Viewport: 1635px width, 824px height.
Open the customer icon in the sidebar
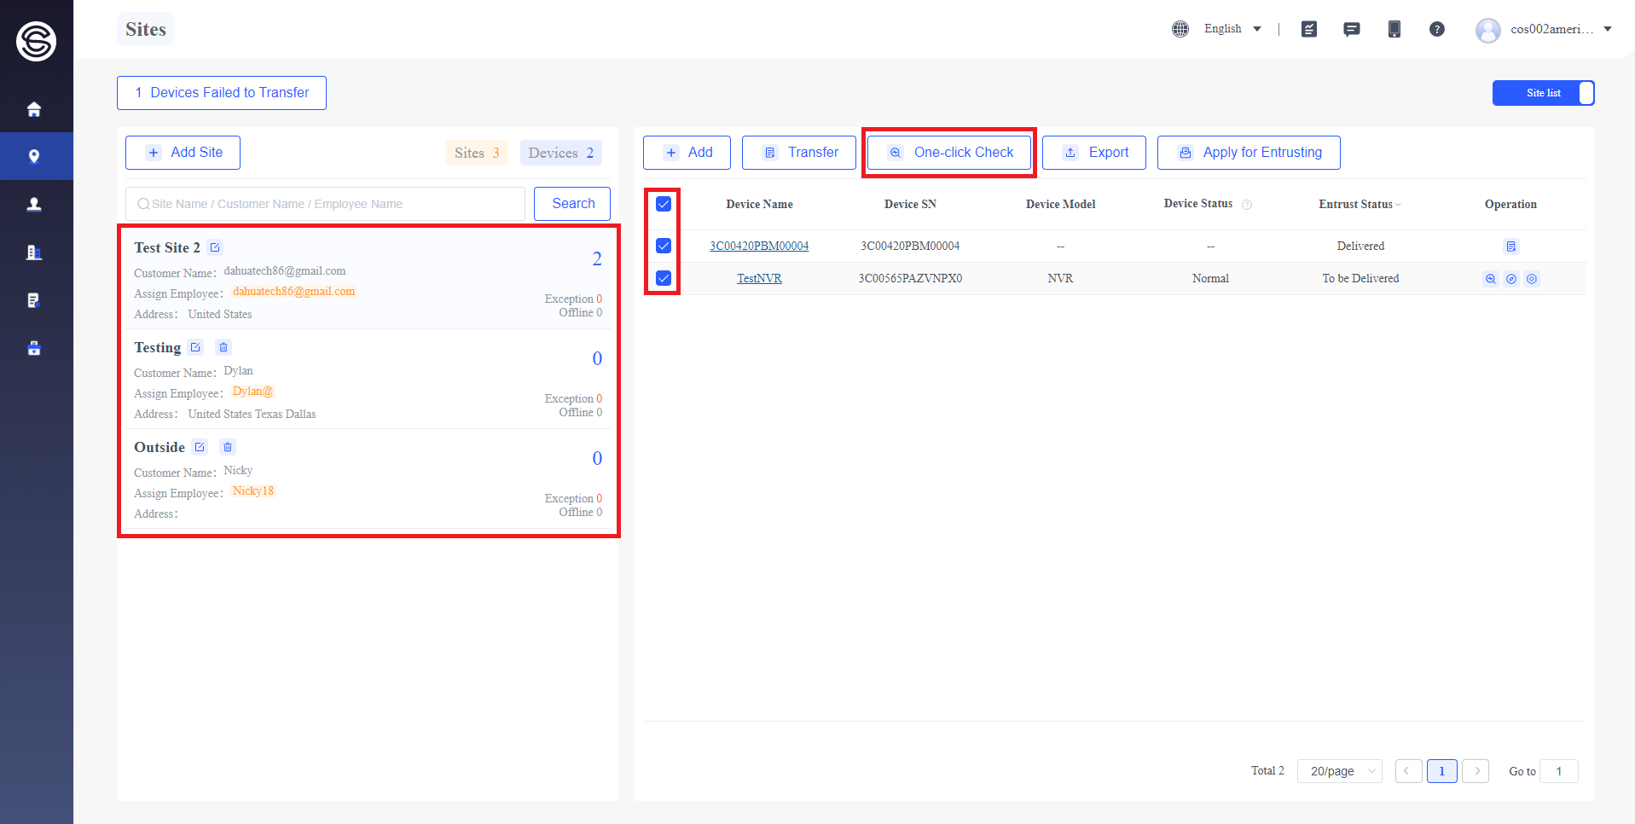(34, 204)
